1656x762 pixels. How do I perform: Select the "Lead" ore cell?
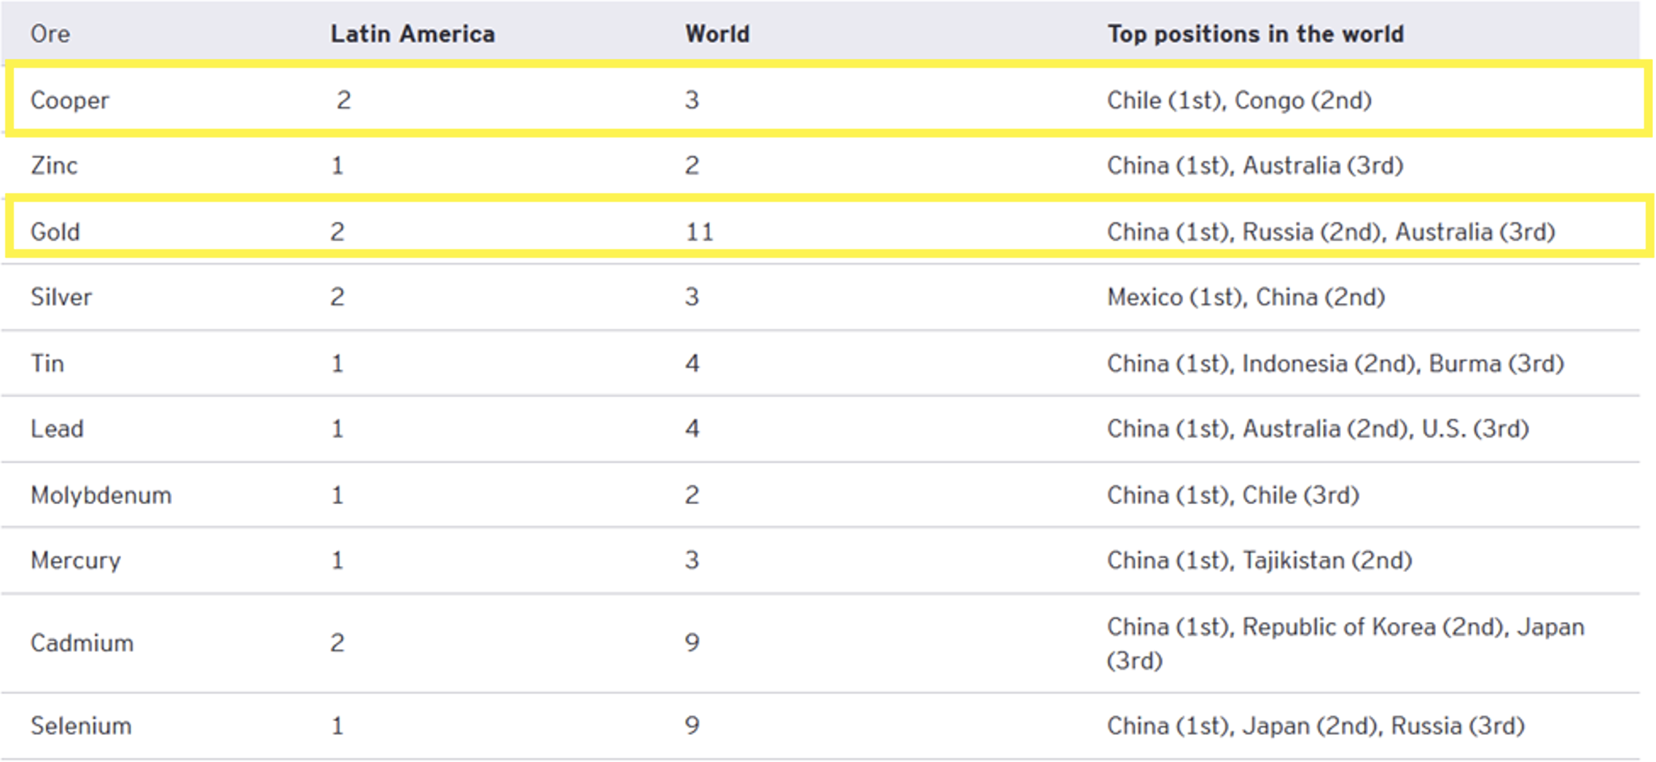pyautogui.click(x=57, y=428)
